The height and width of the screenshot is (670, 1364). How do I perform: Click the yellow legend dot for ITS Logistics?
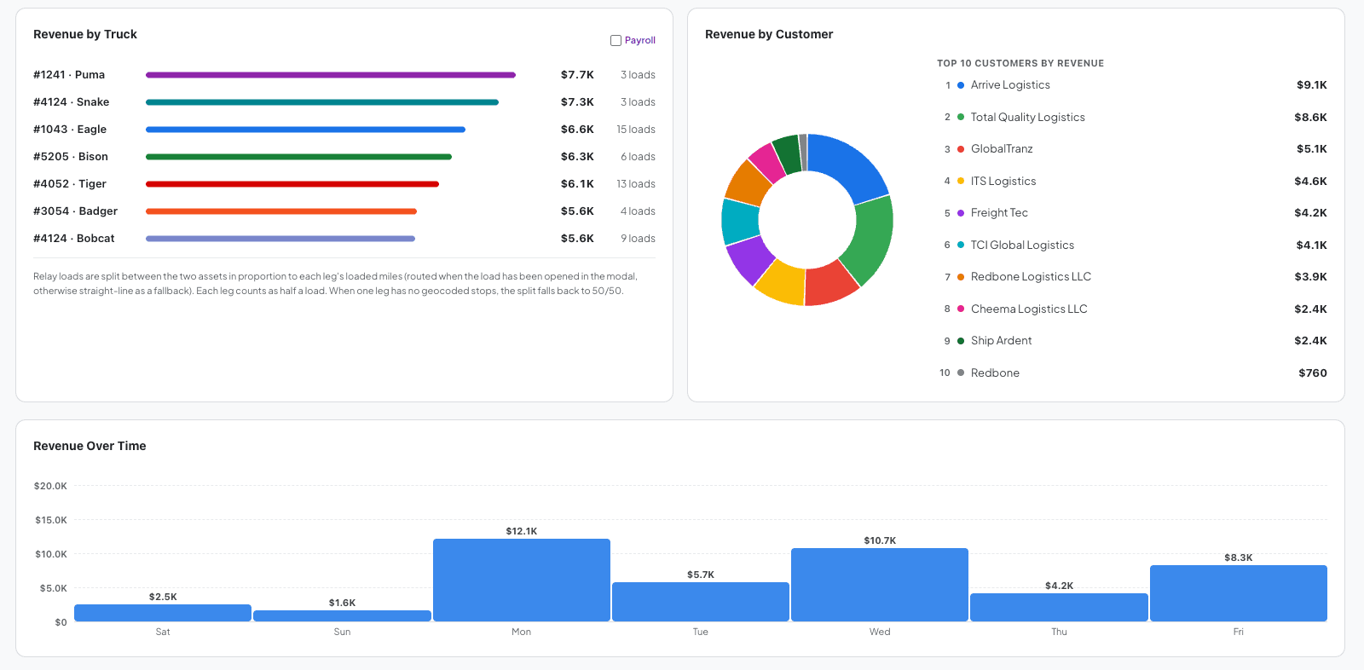click(961, 182)
